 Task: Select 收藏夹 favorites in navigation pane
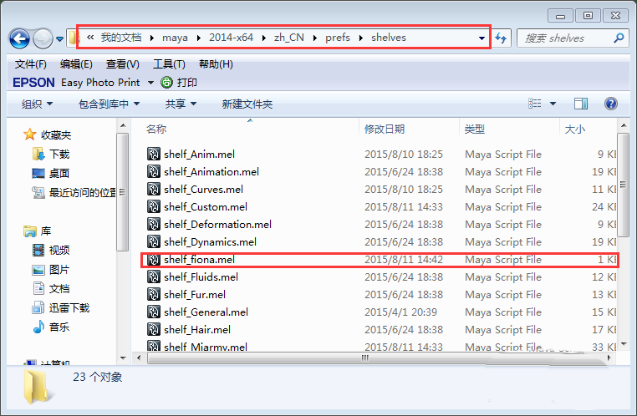tap(48, 134)
